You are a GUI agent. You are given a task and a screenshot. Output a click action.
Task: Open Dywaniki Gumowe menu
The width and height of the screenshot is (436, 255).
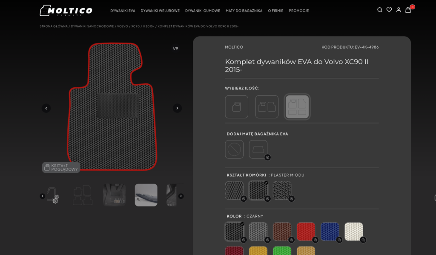coord(203,11)
